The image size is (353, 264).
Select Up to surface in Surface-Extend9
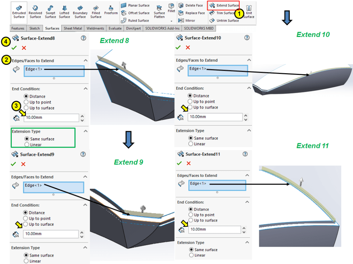(x=26, y=224)
